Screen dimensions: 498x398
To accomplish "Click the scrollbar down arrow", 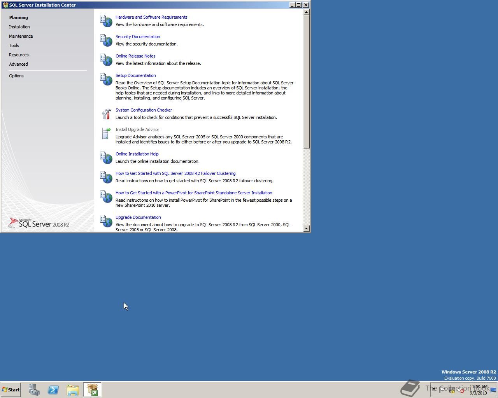I will pos(307,229).
